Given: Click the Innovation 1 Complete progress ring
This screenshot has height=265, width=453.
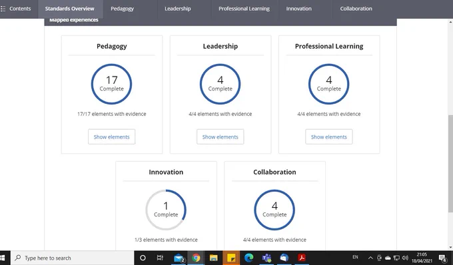Looking at the screenshot, I should 166,210.
